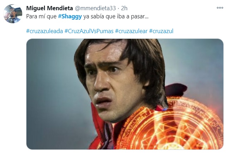Screen dimensions: 229x153
Task: Open the #CruzAzulVsPumas hashtag
Action: tap(89, 31)
